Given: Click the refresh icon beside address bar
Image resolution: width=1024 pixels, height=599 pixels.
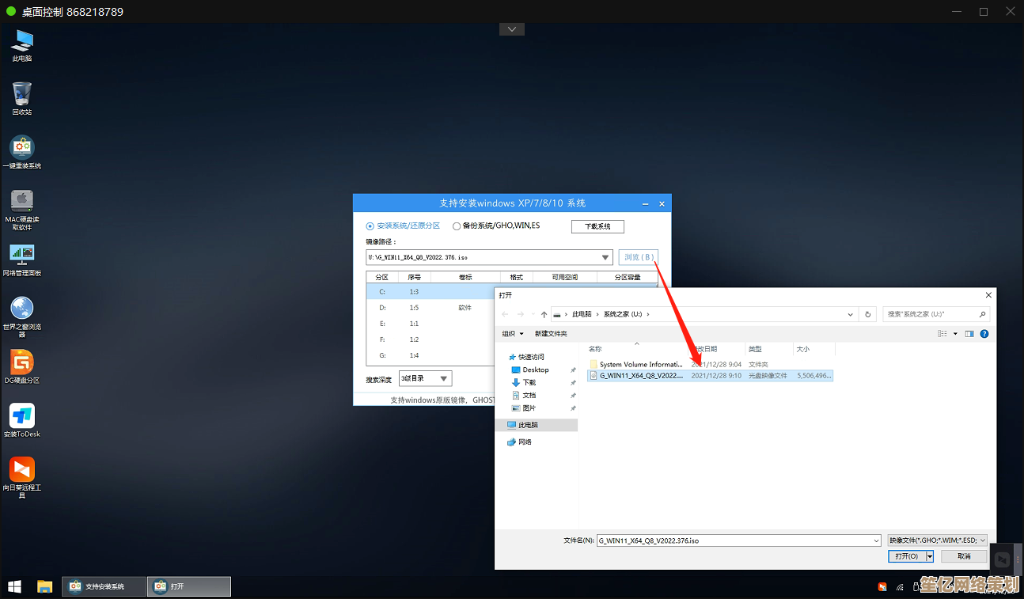Looking at the screenshot, I should coord(868,314).
